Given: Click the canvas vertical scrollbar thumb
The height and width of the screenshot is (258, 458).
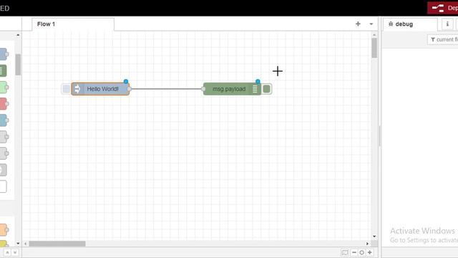Looking at the screenshot, I should (x=374, y=48).
